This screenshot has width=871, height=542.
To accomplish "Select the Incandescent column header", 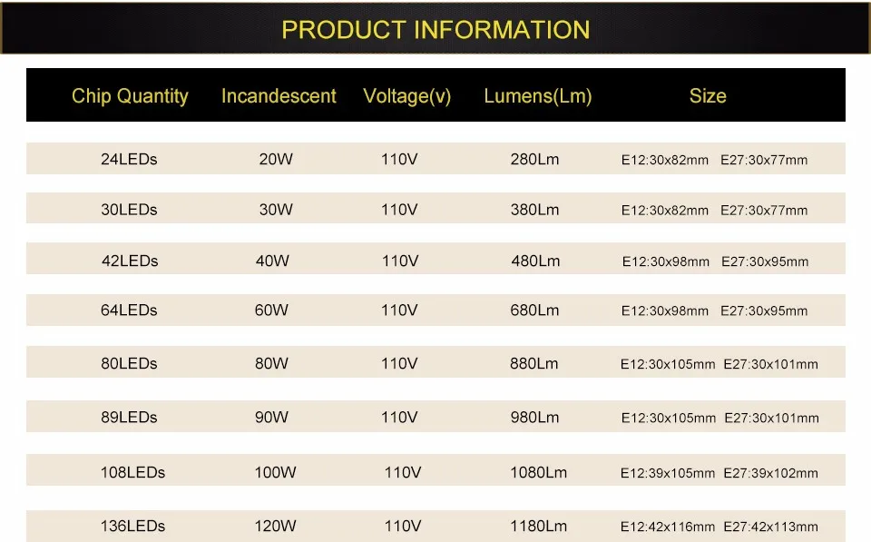I will 279,96.
